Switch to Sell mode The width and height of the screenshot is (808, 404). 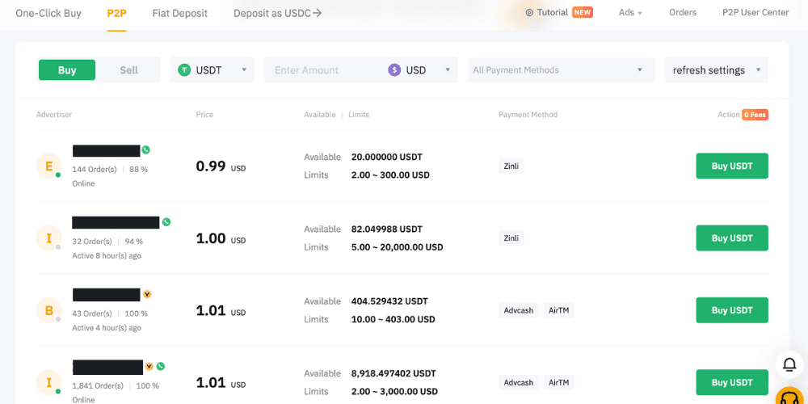tap(129, 70)
